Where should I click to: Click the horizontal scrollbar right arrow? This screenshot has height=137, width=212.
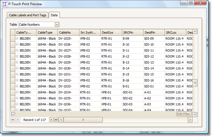[x=190, y=120]
